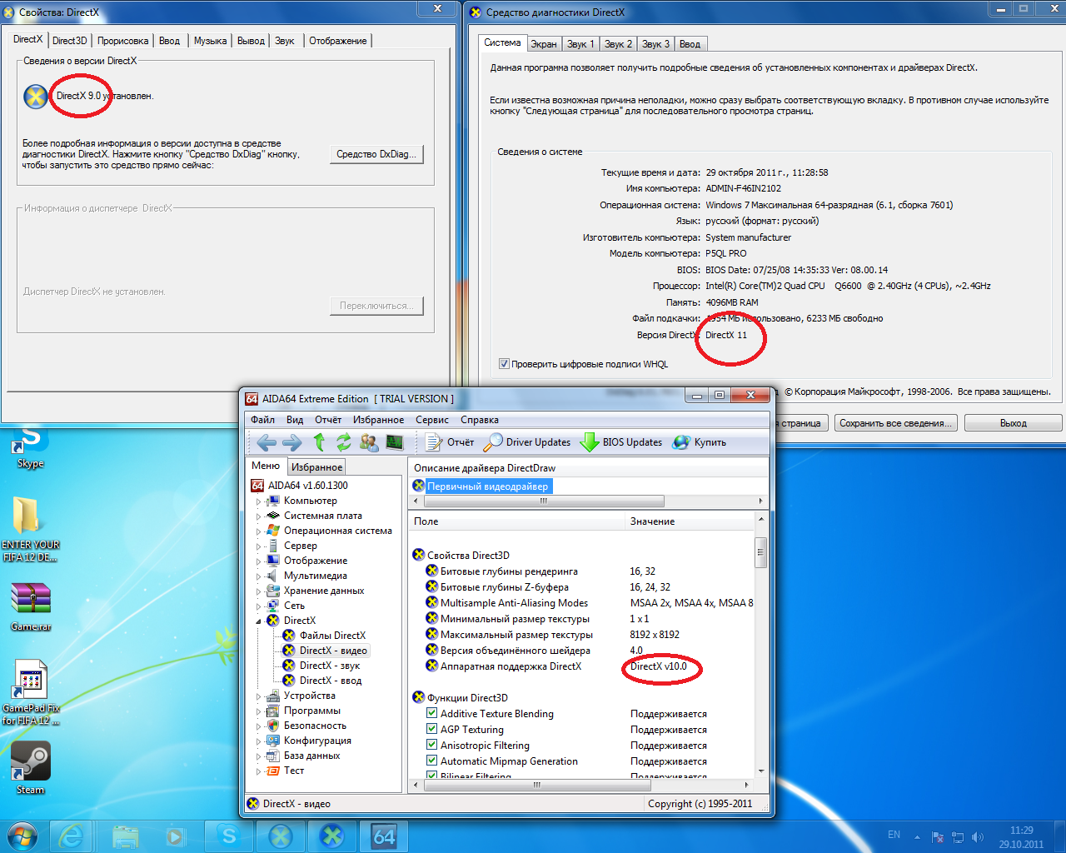Click the Сохранить все сведения button
The height and width of the screenshot is (853, 1066).
pyautogui.click(x=895, y=423)
